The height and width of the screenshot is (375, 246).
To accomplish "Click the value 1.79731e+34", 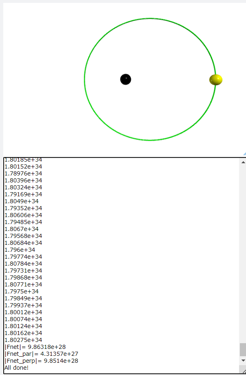I will click(x=23, y=271).
